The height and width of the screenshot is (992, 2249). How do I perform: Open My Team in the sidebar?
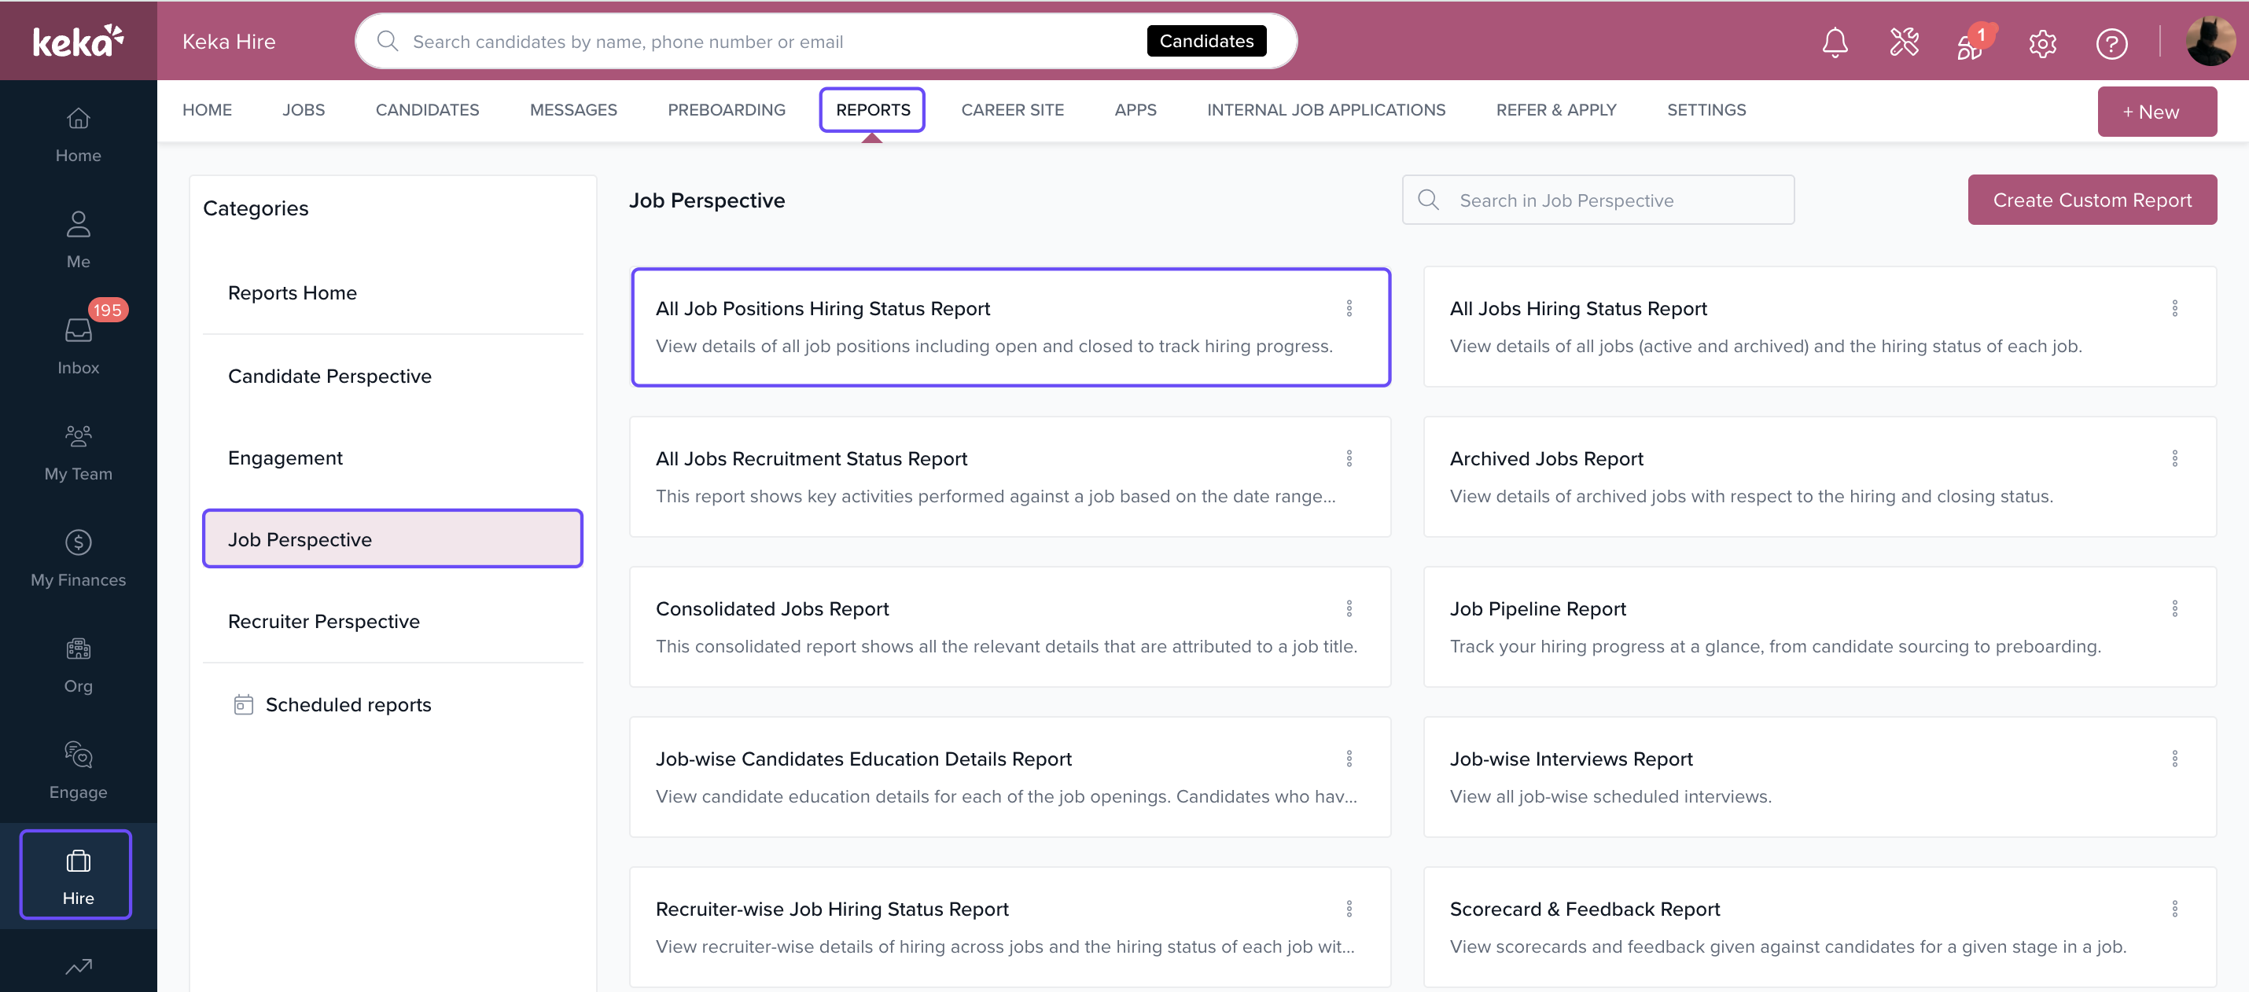[78, 452]
